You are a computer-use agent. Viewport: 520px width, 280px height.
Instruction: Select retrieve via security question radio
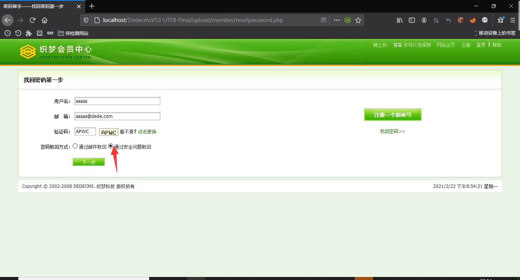111,146
